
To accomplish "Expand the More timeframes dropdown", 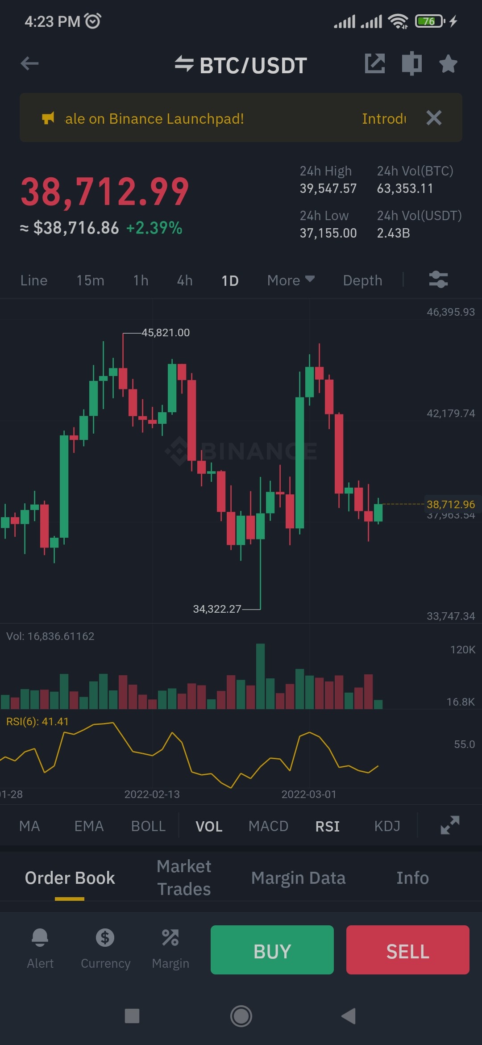I will tap(291, 280).
